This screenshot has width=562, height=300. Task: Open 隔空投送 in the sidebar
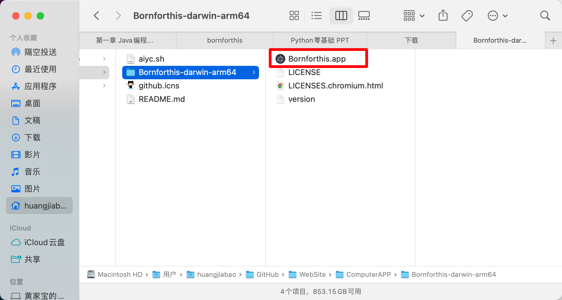click(x=39, y=52)
